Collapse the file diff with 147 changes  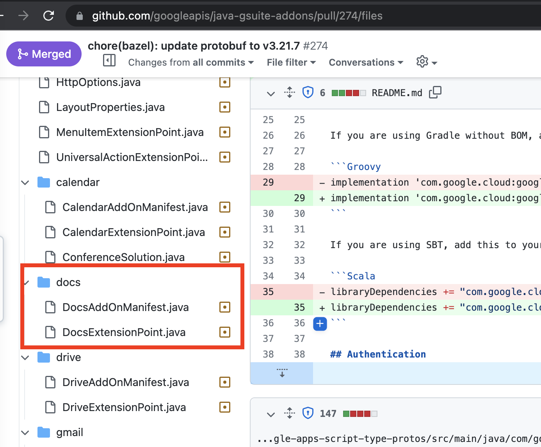(270, 414)
